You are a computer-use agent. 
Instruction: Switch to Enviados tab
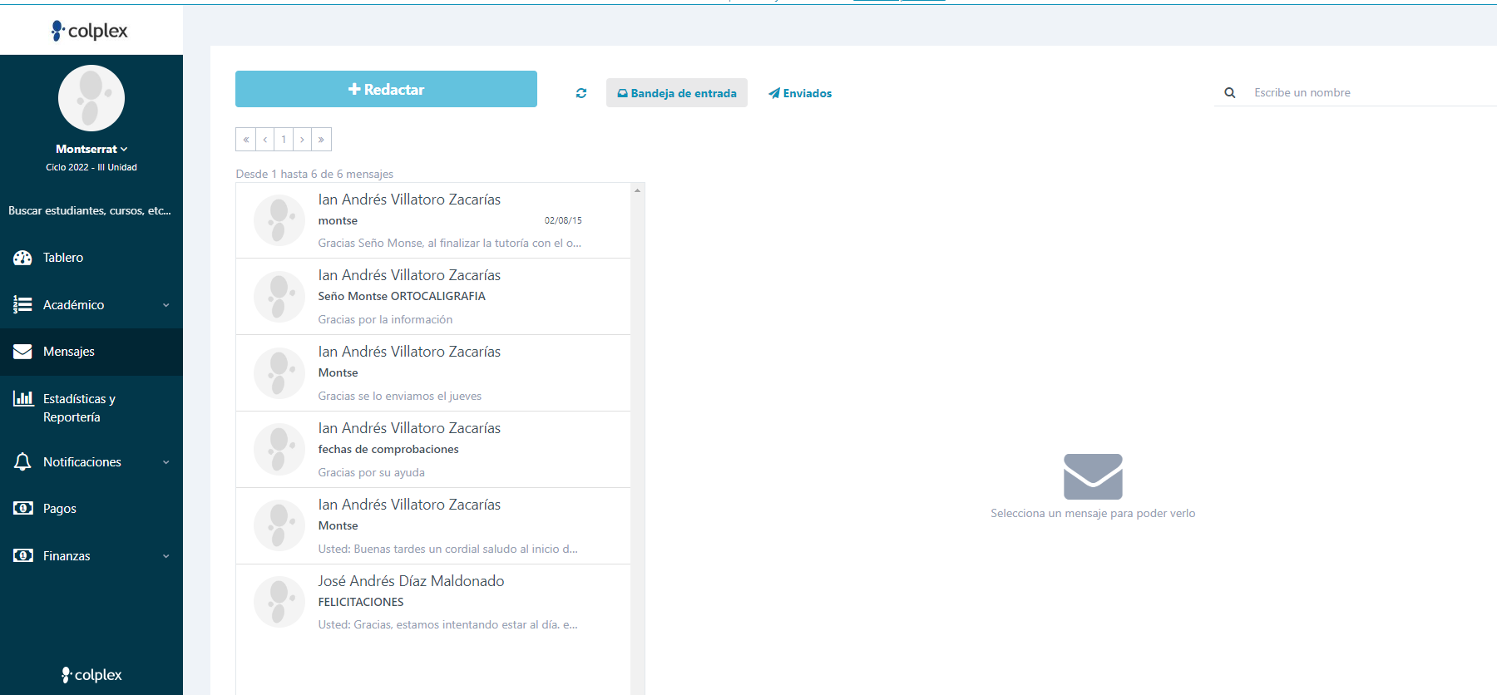coord(800,93)
